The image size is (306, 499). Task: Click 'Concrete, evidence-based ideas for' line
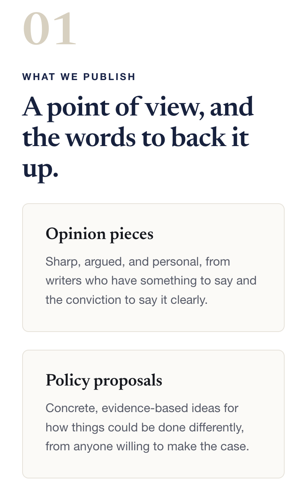click(x=142, y=408)
